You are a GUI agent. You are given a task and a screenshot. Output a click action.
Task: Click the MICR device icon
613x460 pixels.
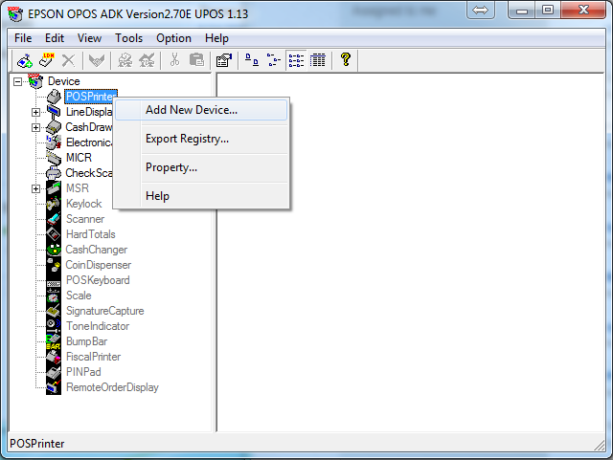point(54,158)
